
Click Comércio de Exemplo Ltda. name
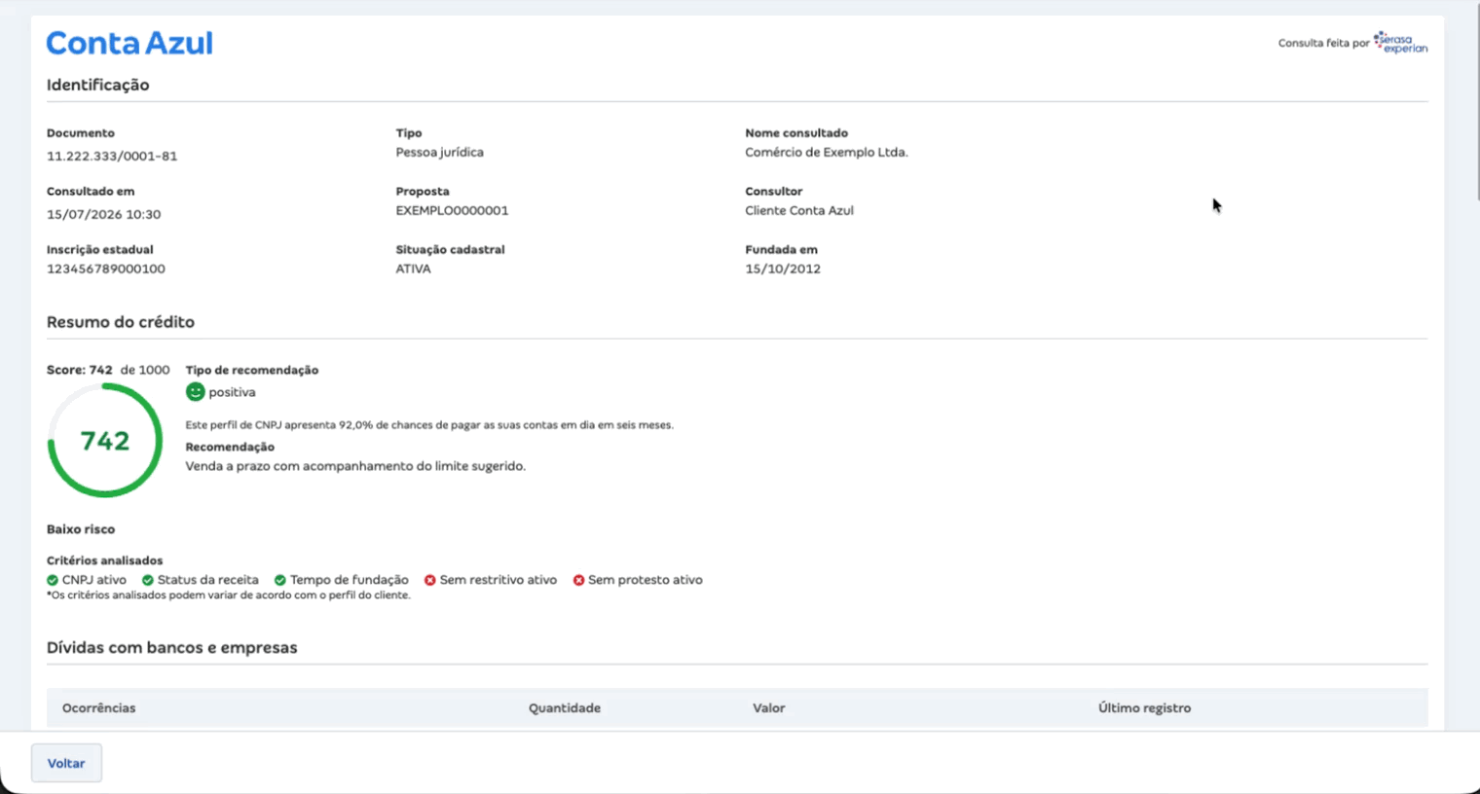coord(827,153)
